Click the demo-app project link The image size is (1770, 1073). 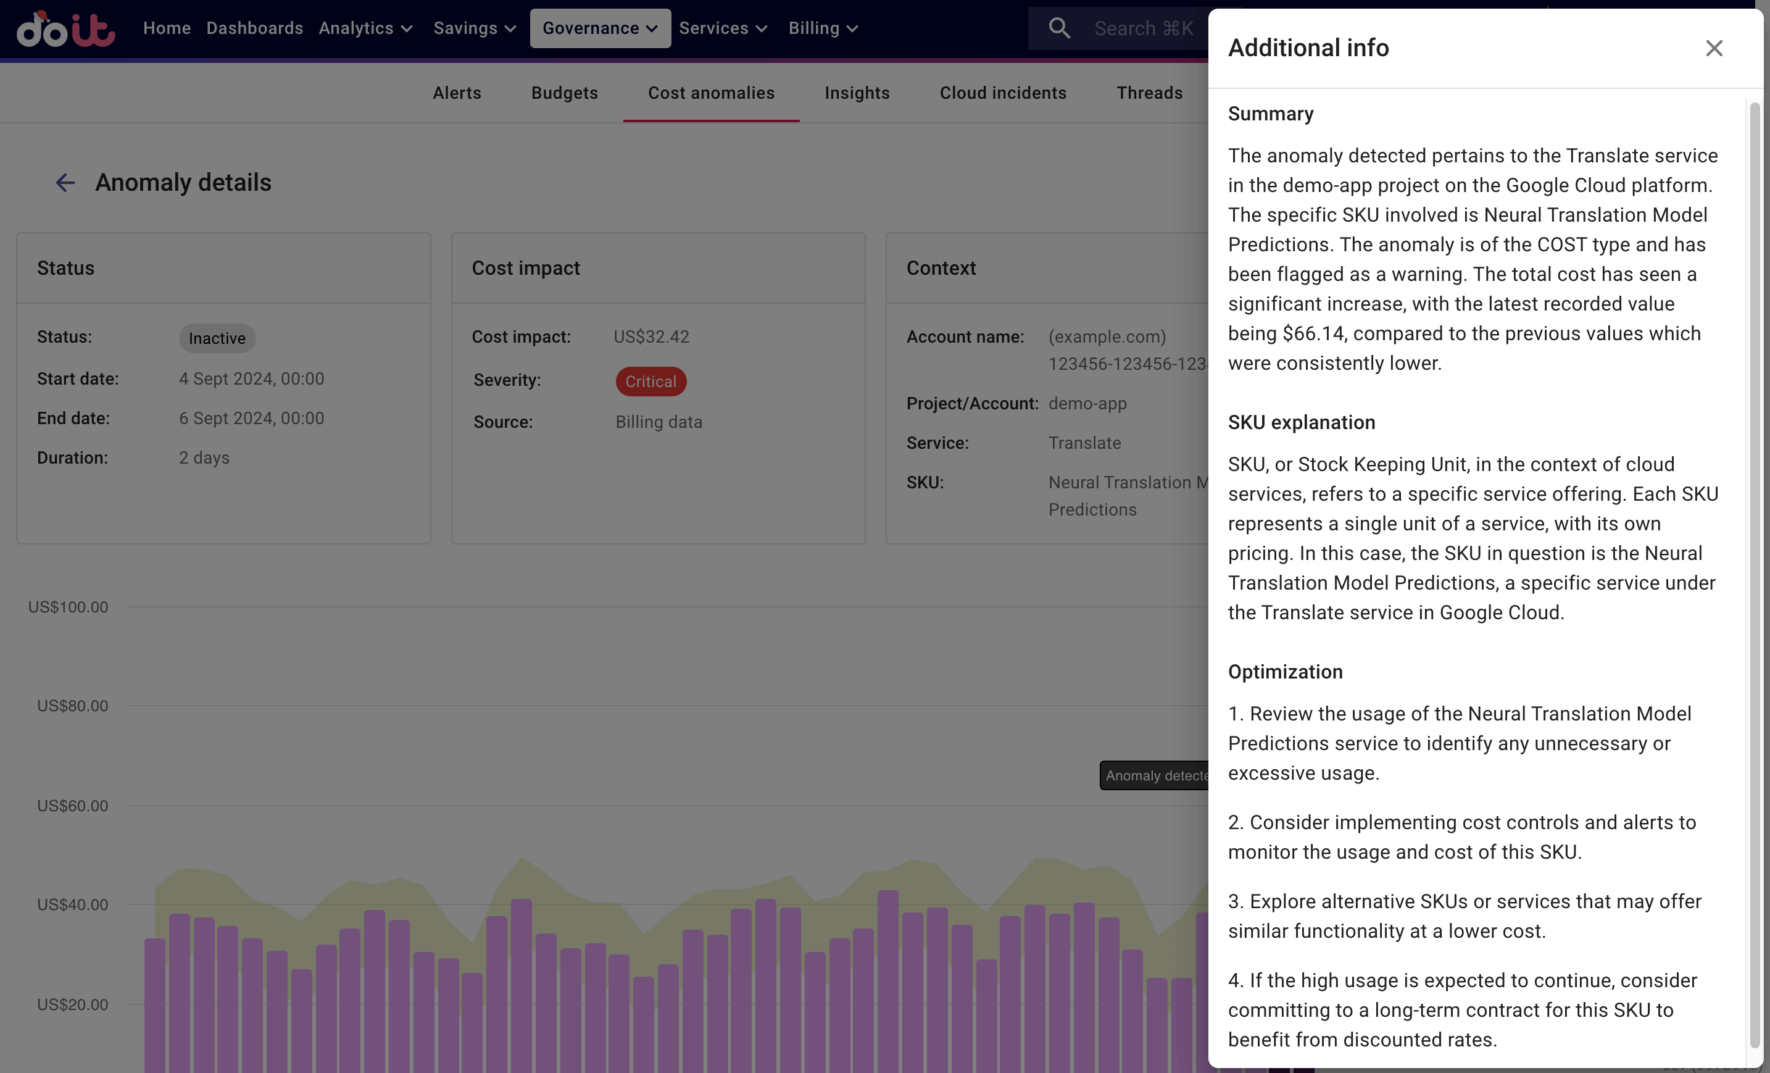(x=1087, y=401)
